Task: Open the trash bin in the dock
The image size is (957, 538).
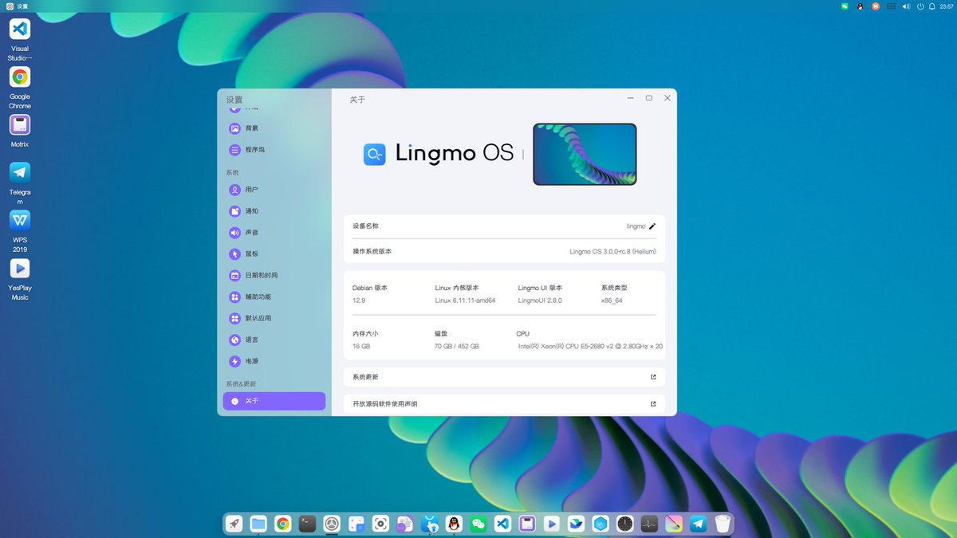Action: click(723, 524)
